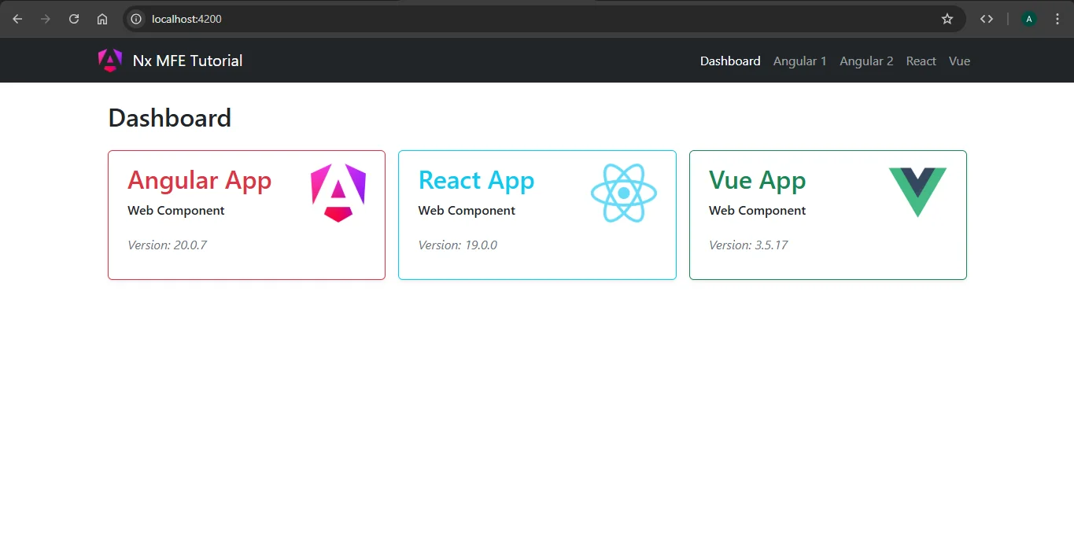Click the Nx MFE Tutorial brand link
This screenshot has height=534, width=1074.
coord(187,61)
